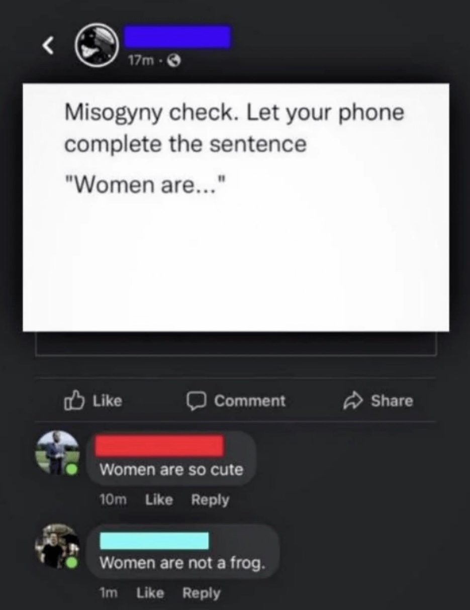Click the cyan-redacted second commenter name
The width and height of the screenshot is (470, 610).
(x=154, y=541)
